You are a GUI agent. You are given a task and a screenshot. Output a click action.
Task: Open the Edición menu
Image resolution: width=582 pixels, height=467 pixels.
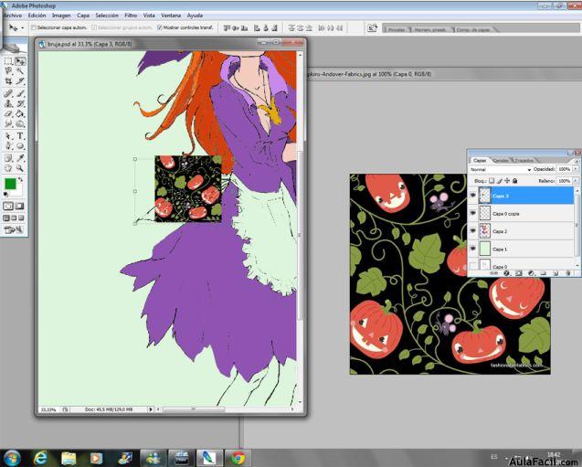pos(37,16)
